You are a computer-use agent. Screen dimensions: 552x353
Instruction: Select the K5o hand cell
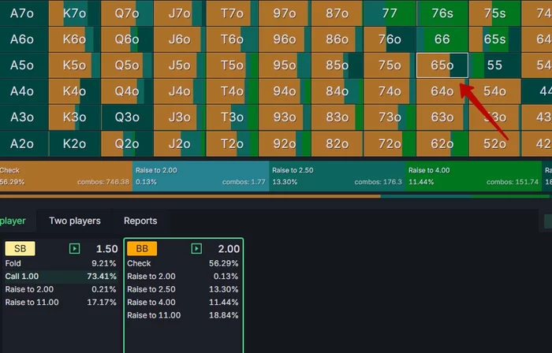coord(74,65)
